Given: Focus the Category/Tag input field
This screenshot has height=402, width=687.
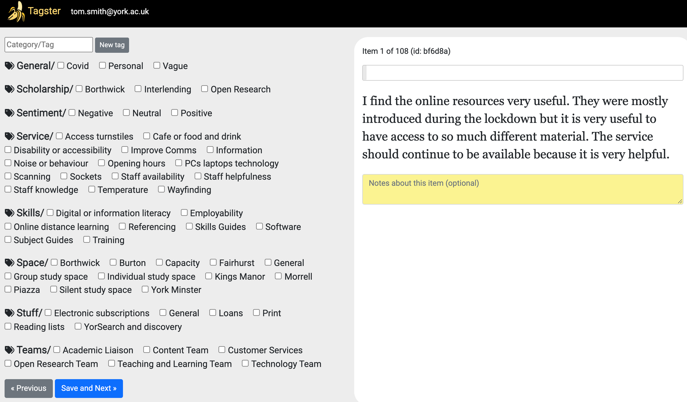Looking at the screenshot, I should (x=49, y=45).
